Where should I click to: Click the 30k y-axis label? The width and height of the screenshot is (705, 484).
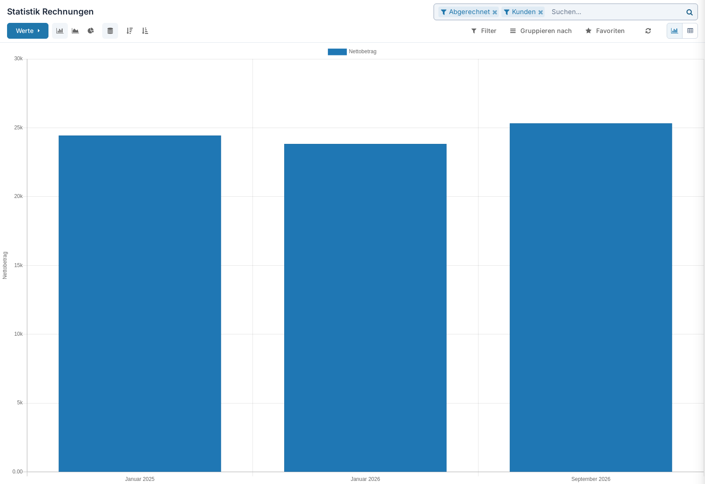[x=19, y=59]
